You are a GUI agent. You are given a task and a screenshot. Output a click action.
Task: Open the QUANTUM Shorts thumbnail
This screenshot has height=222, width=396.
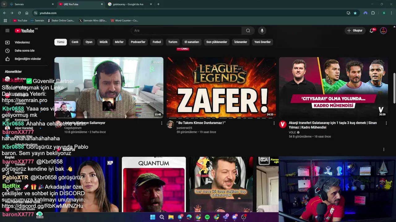tap(154, 184)
